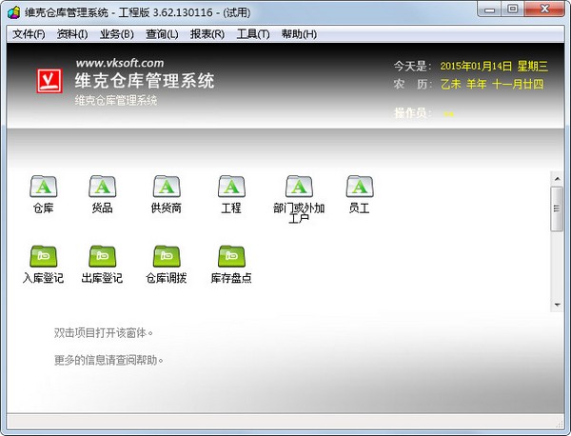
Task: Open the 查询(L) menu
Action: coord(162,34)
